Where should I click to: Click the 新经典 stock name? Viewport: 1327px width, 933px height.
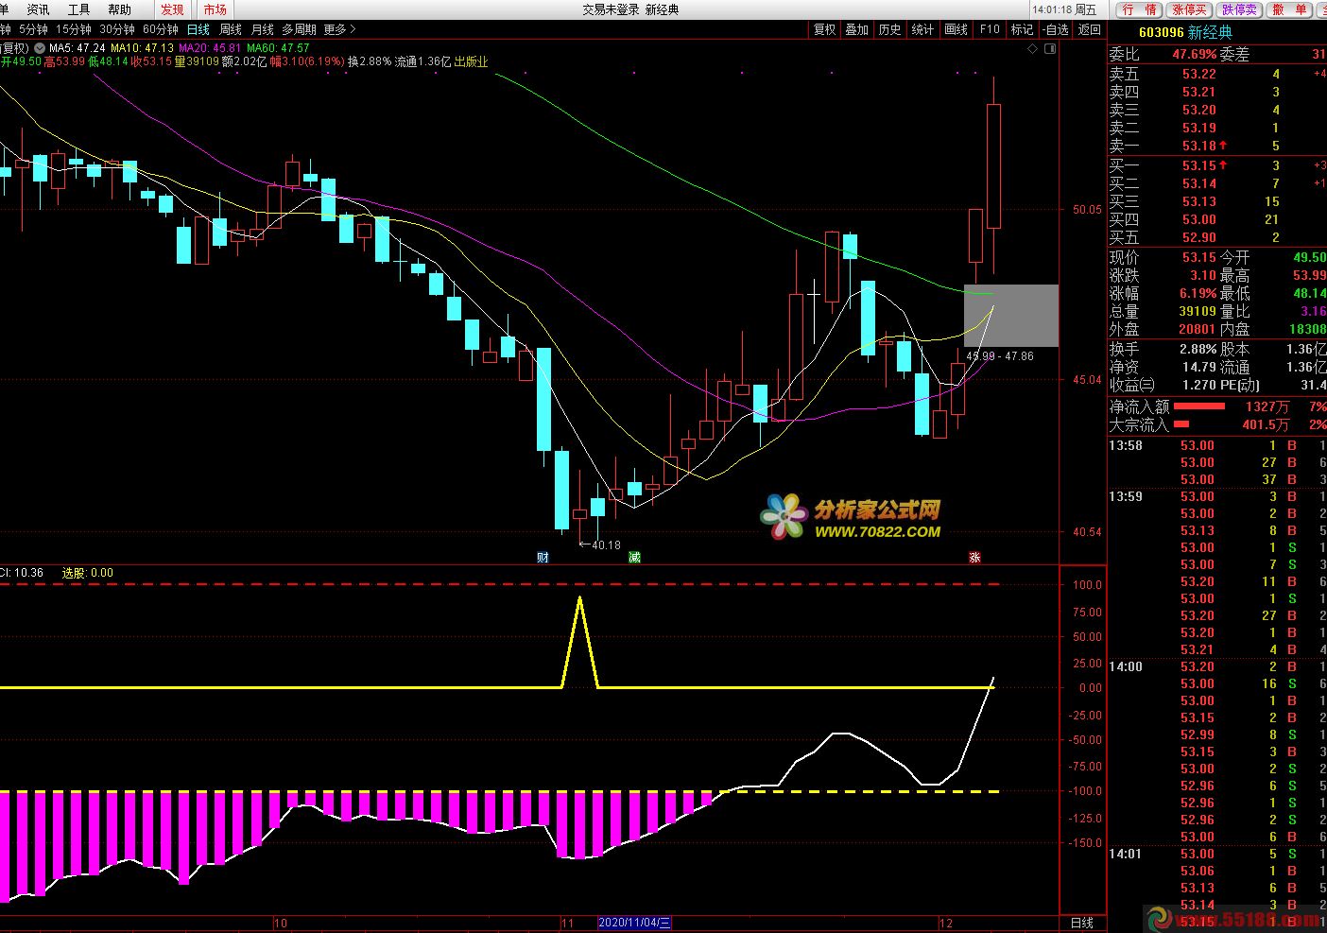[x=1211, y=32]
